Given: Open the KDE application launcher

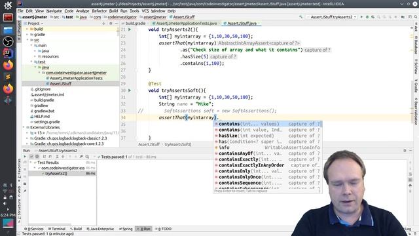Looking at the screenshot, I should [x=8, y=5].
